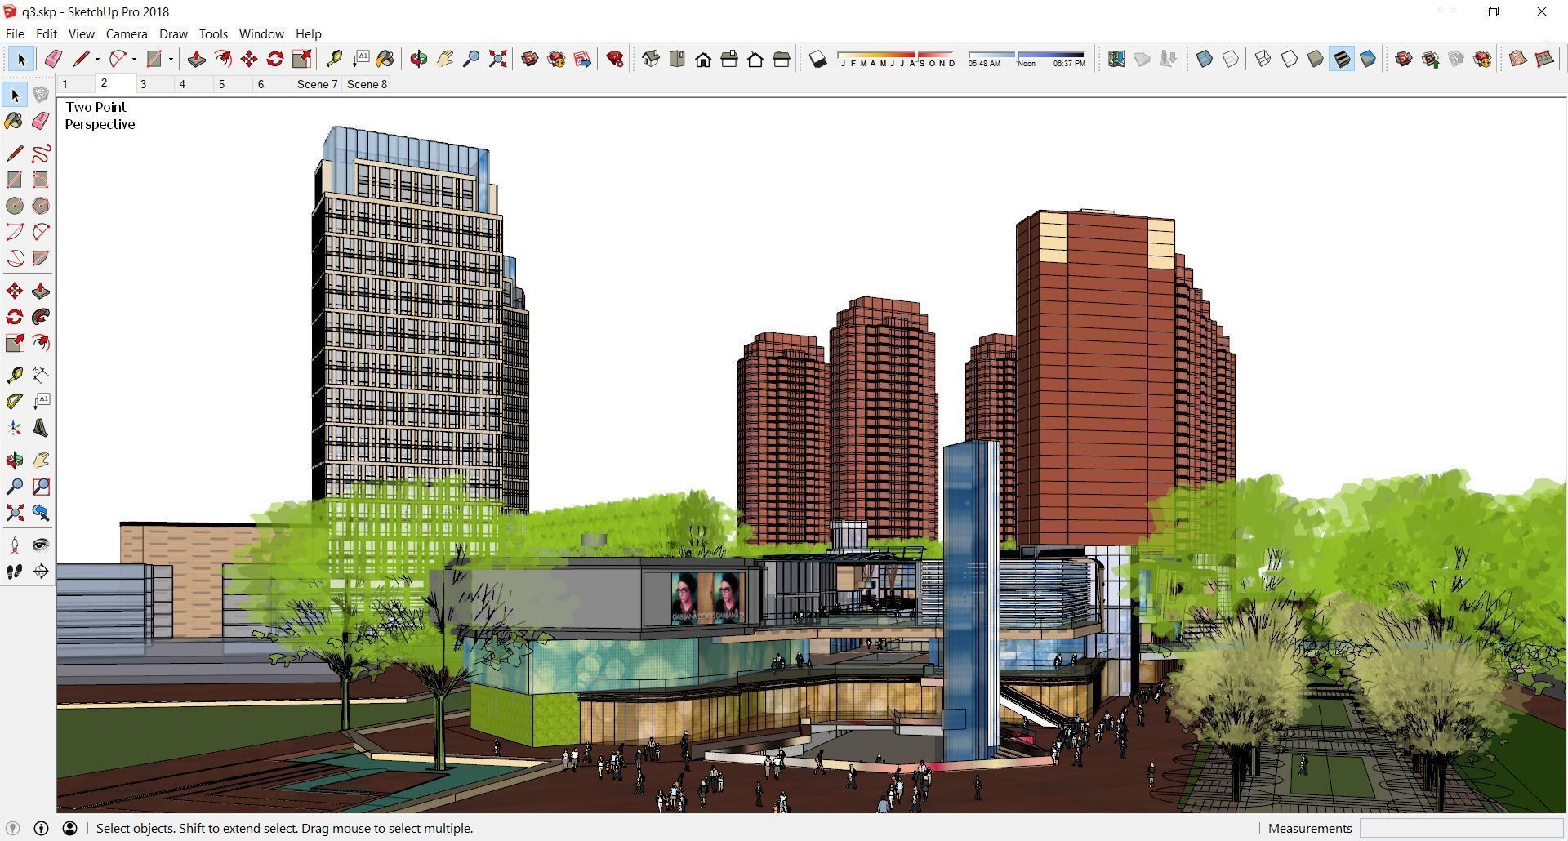
Task: Select the Dimensions tool
Action: [41, 376]
